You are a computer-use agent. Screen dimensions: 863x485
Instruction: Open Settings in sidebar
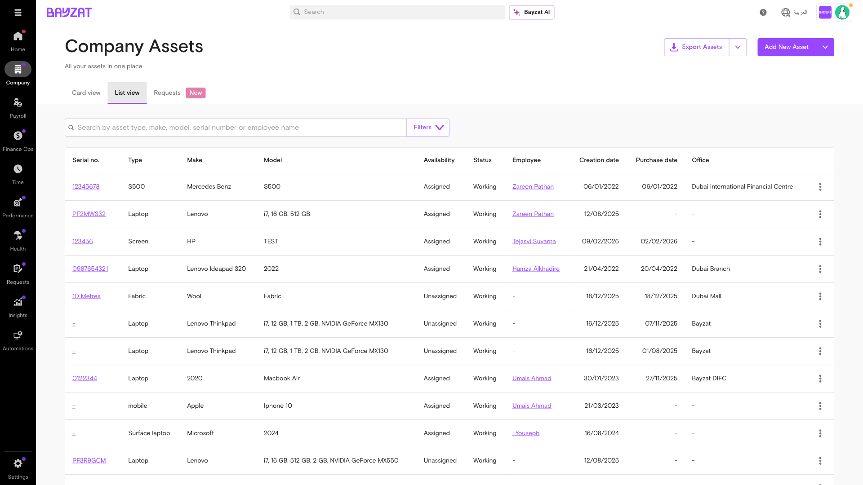tap(18, 468)
